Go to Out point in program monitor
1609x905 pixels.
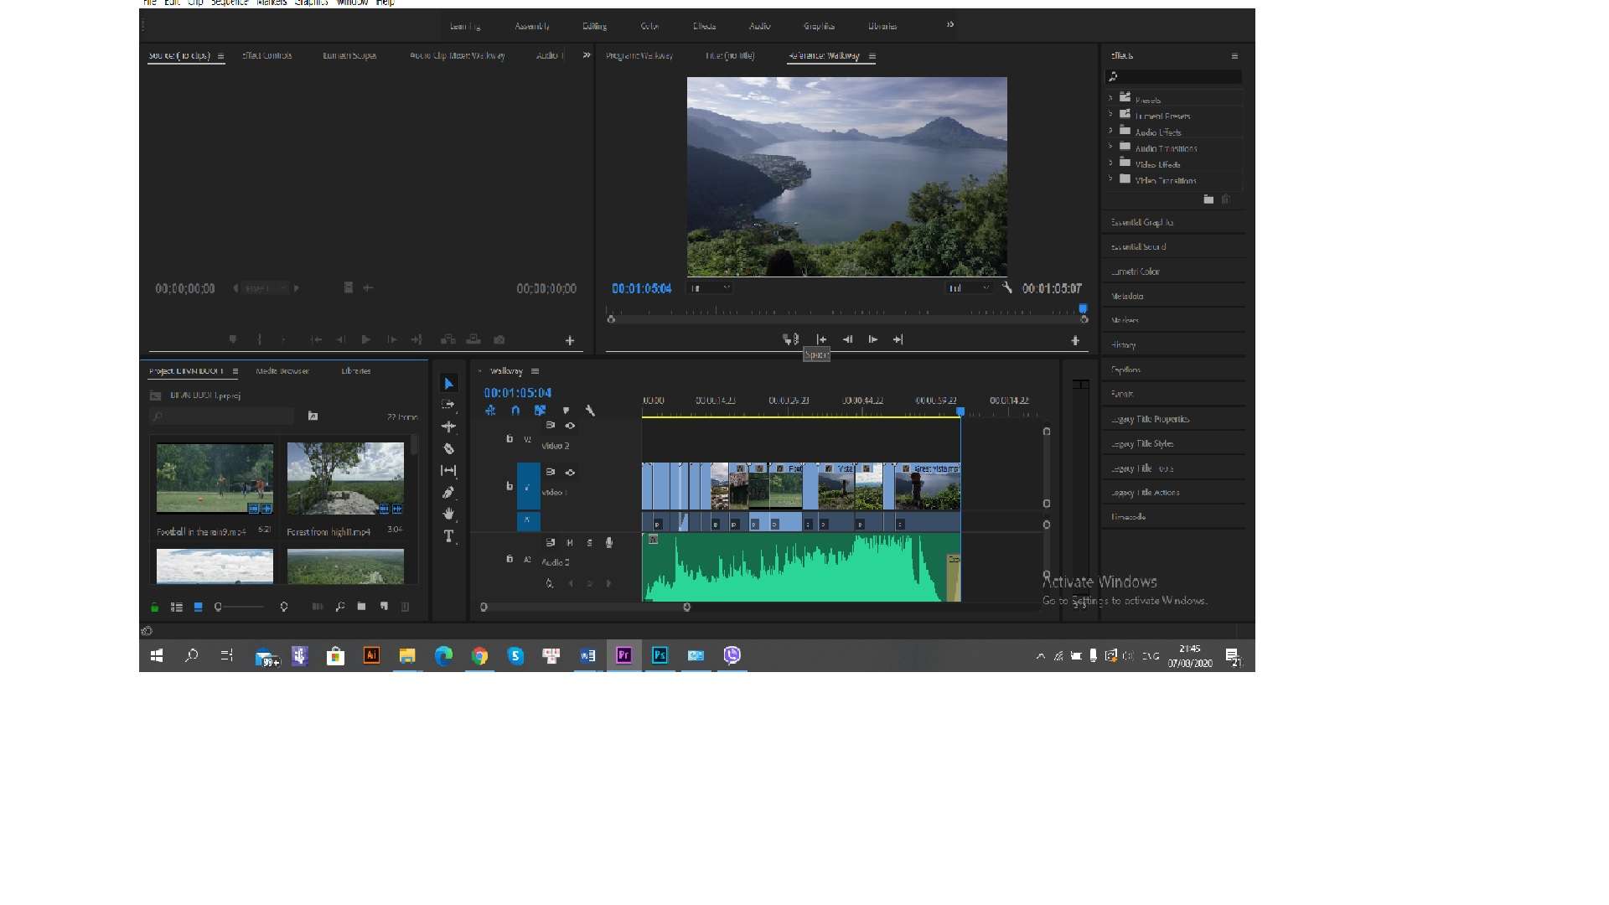coord(898,339)
